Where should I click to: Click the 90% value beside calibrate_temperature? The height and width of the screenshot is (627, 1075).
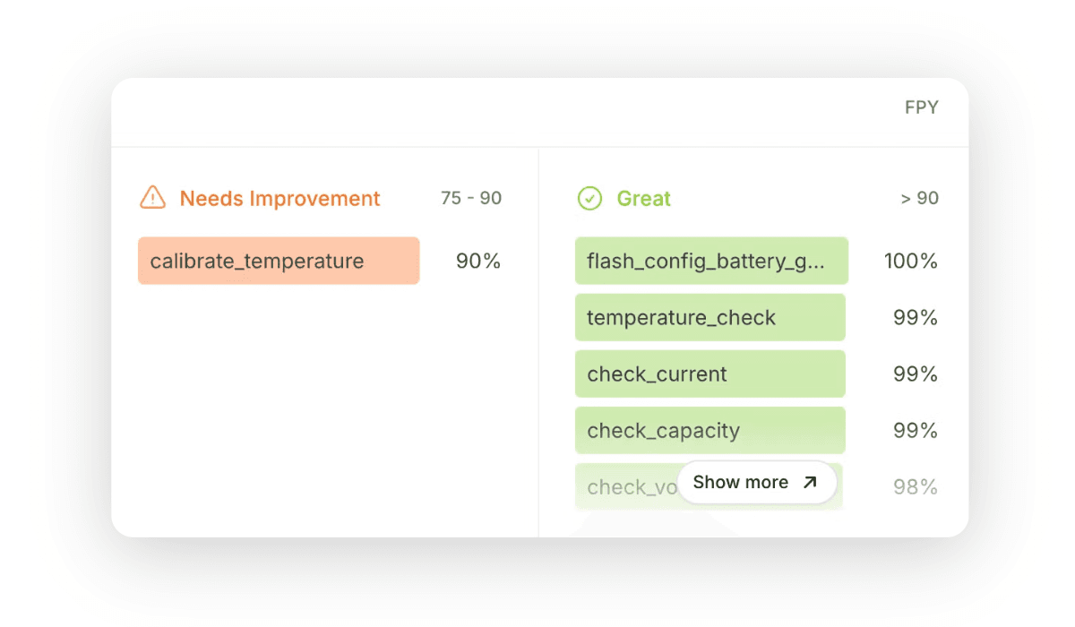tap(476, 261)
